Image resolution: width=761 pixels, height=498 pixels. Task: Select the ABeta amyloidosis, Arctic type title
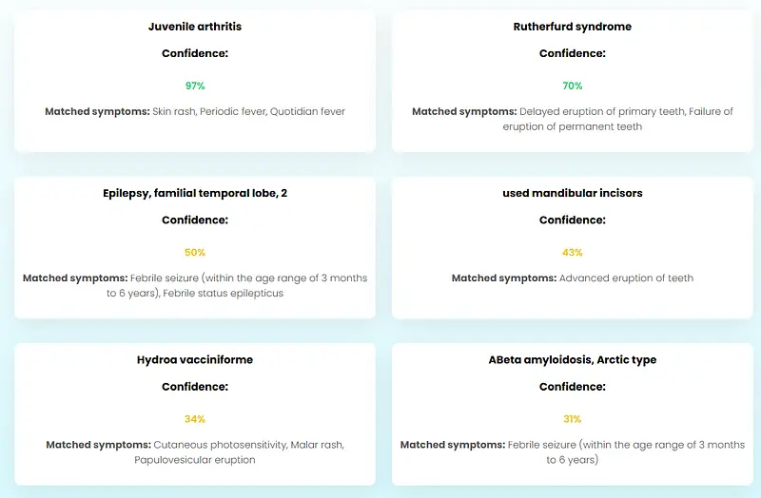573,360
